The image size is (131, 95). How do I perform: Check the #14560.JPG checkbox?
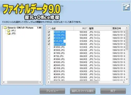[x=49, y=47]
